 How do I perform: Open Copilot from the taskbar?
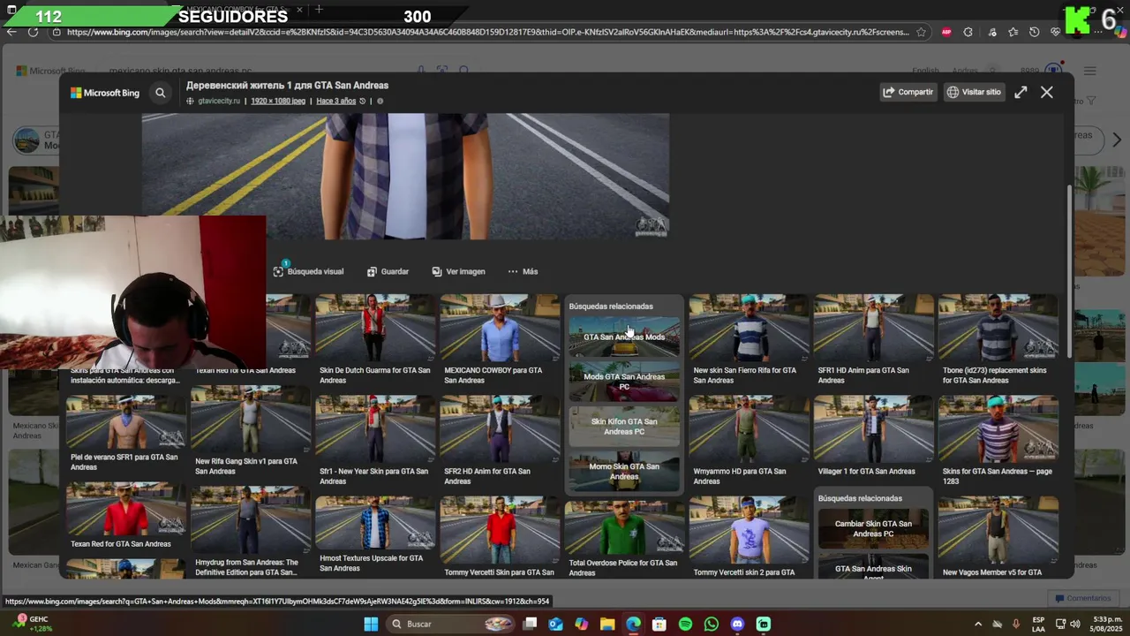581,625
